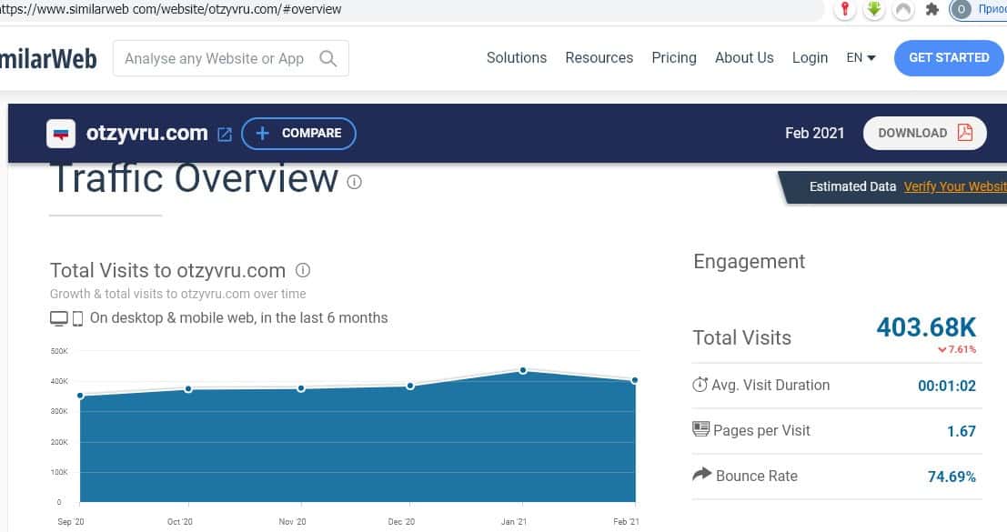This screenshot has height=532, width=1007.
Task: Click the plus icon in Compare button
Action: pyautogui.click(x=262, y=133)
